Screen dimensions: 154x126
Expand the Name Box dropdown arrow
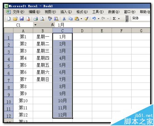point(35,25)
